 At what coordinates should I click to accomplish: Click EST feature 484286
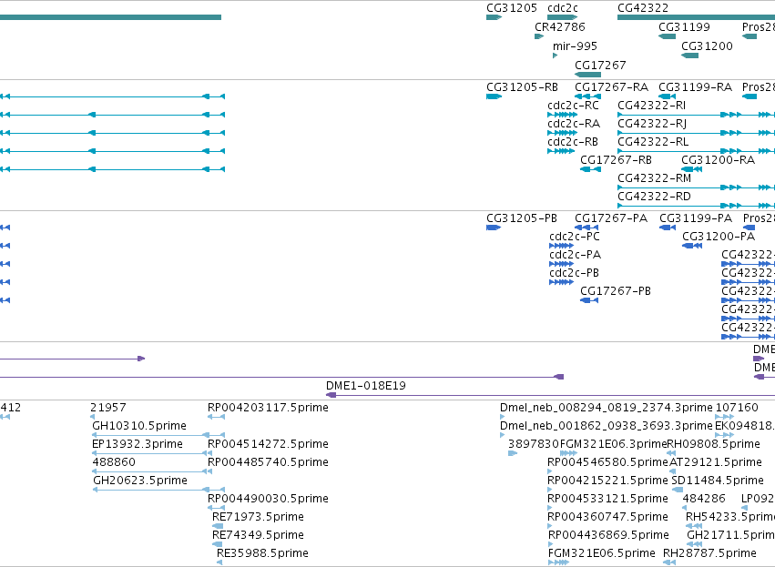point(704,499)
